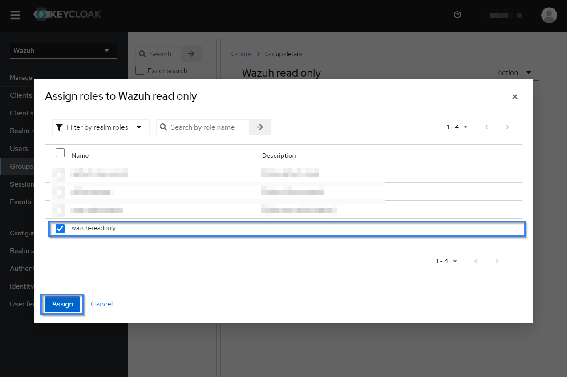Click the Cancel link
The height and width of the screenshot is (377, 567).
[101, 304]
